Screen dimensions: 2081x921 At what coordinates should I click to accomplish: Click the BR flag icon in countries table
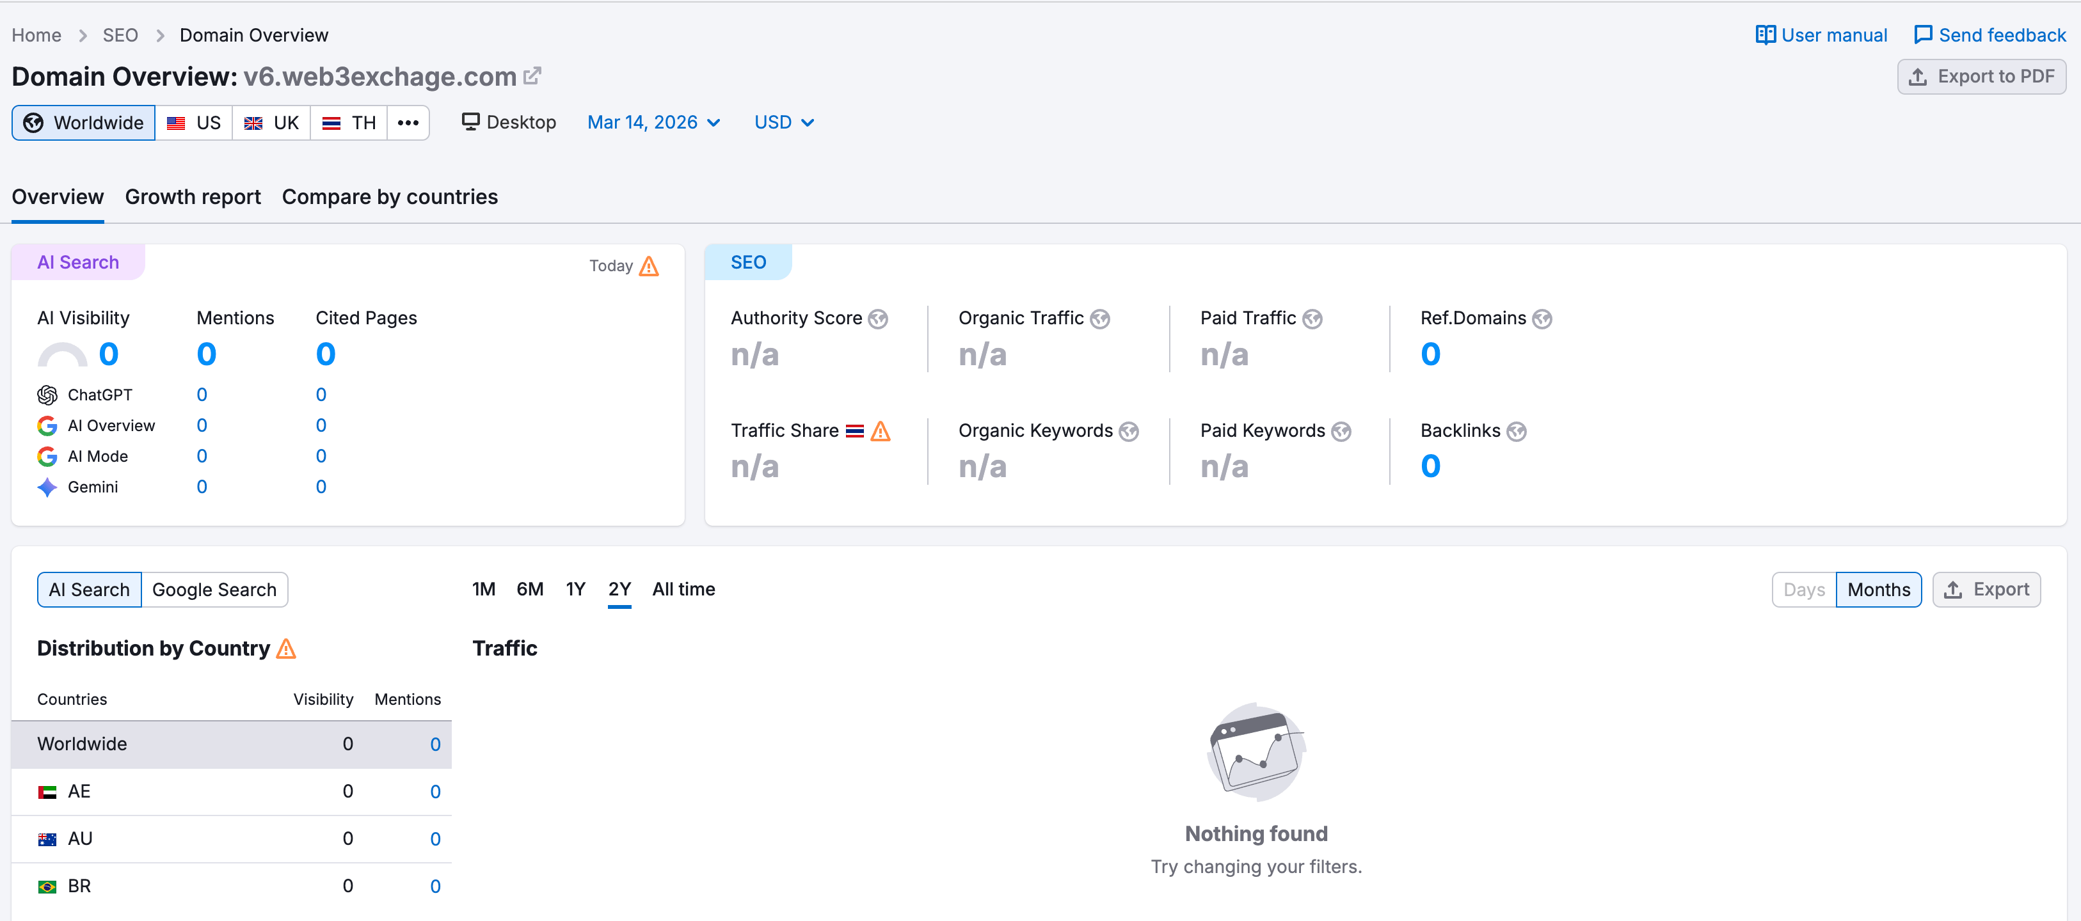[x=47, y=886]
